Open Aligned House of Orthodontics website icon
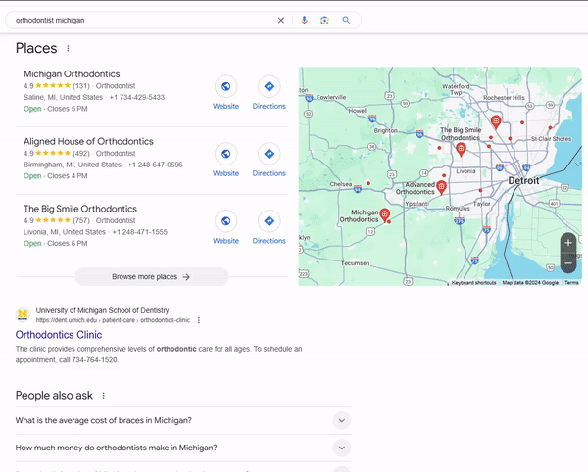Image resolution: width=588 pixels, height=472 pixels. 225,154
